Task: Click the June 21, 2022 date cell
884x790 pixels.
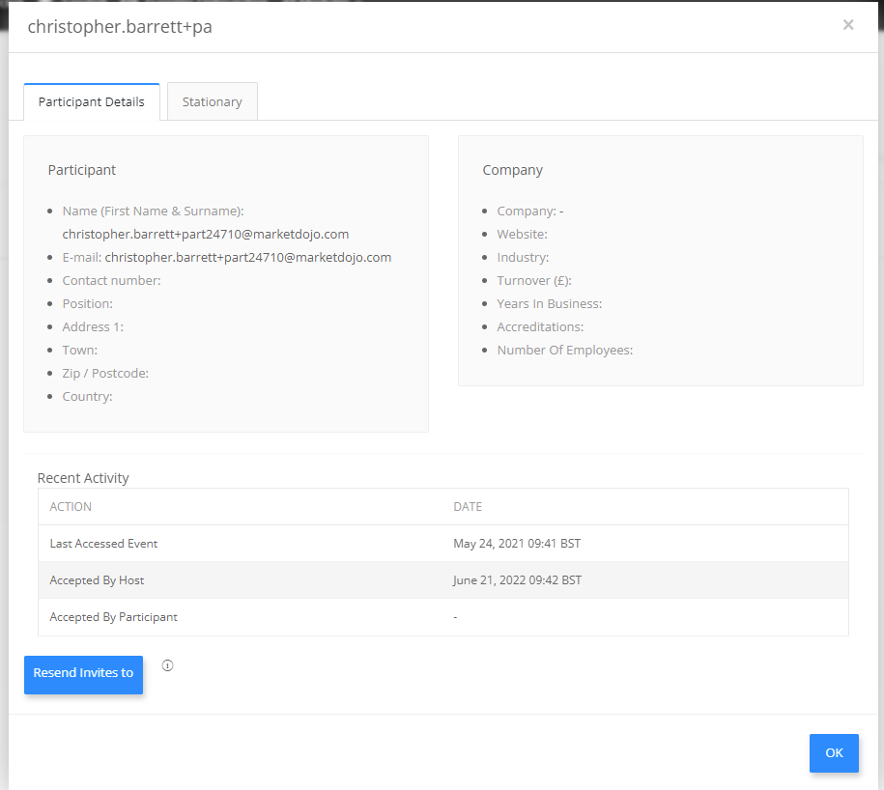Action: point(517,579)
